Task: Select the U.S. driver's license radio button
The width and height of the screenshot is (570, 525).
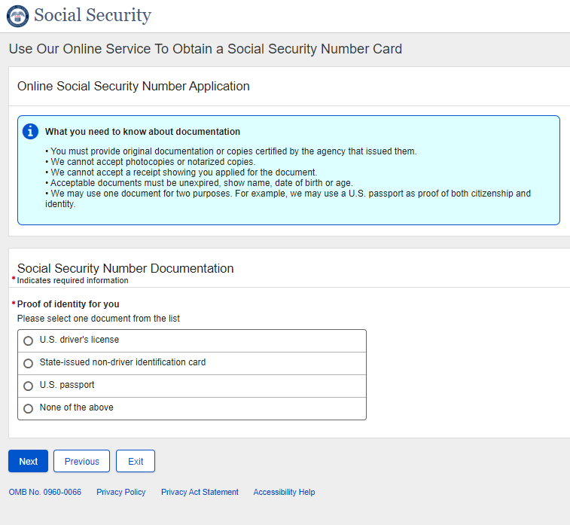Action: 29,340
